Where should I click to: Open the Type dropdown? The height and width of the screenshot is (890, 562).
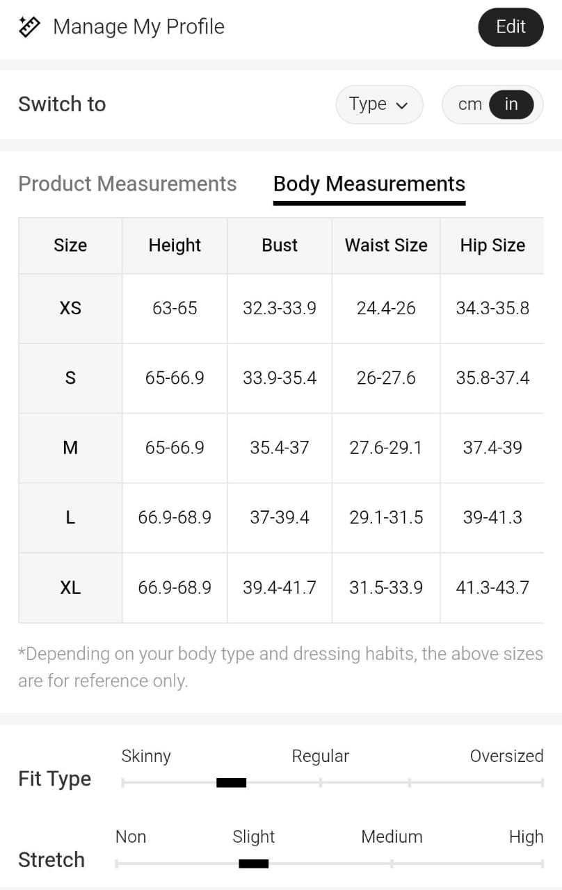click(x=378, y=104)
